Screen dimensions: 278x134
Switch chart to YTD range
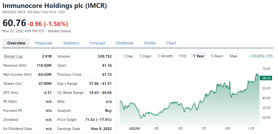pos(183,56)
